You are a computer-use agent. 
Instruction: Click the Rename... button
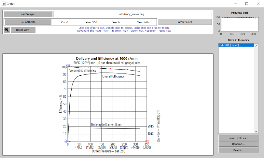238,144
